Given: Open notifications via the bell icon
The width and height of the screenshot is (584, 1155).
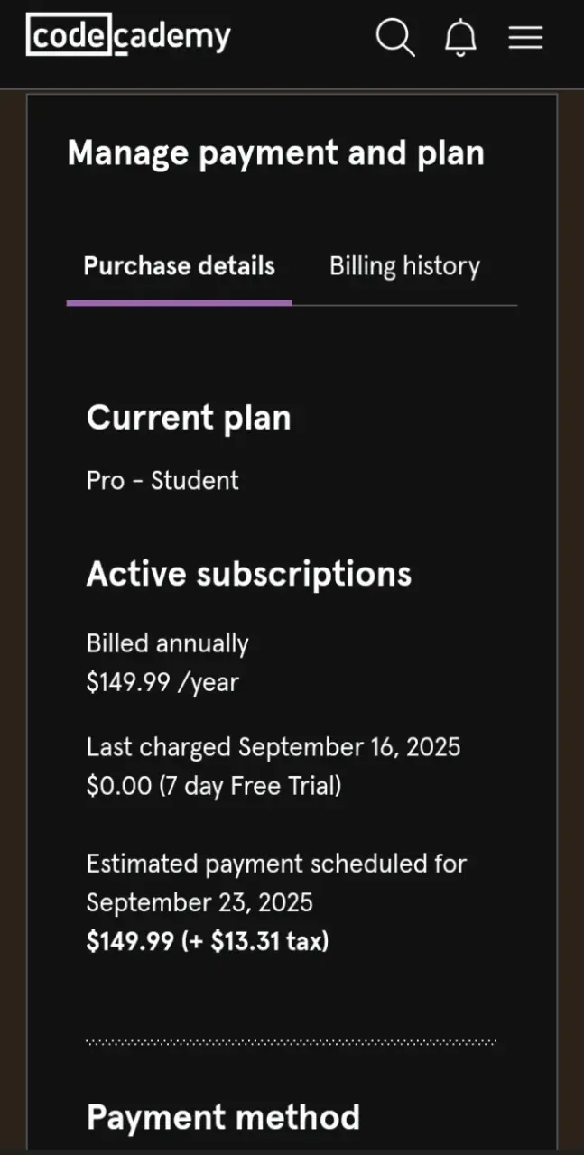Looking at the screenshot, I should click(x=460, y=38).
